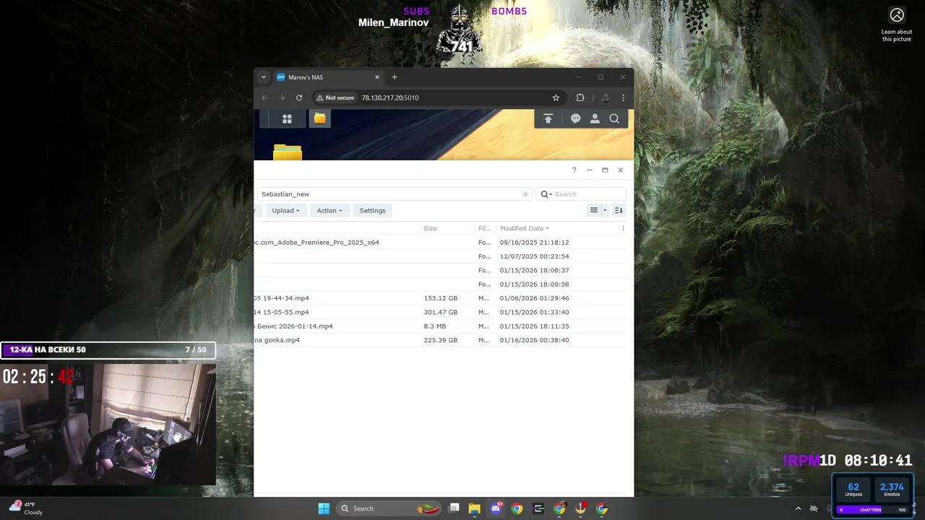This screenshot has width=925, height=520.
Task: Open Task View in Windows taskbar
Action: pos(454,508)
